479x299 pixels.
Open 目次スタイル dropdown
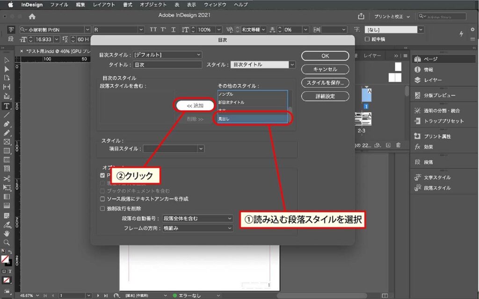coord(167,55)
